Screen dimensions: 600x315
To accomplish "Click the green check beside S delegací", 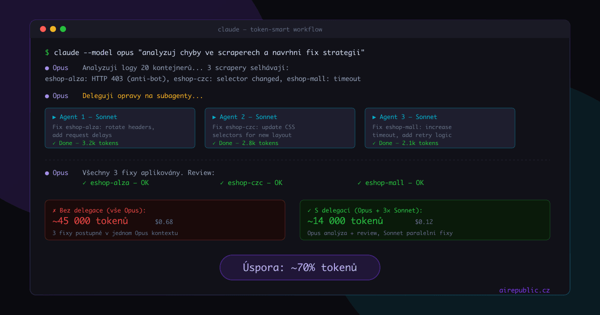I will click(310, 210).
